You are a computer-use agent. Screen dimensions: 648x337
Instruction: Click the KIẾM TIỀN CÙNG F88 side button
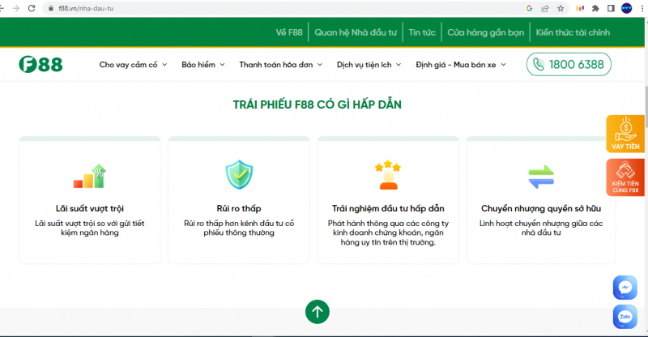tap(625, 177)
